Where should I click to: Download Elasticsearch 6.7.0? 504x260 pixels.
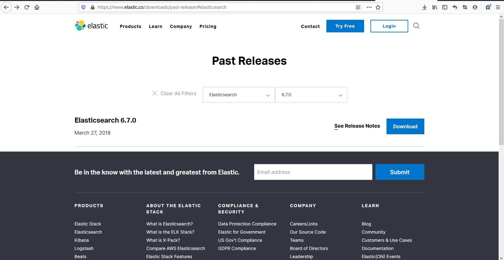pyautogui.click(x=405, y=126)
